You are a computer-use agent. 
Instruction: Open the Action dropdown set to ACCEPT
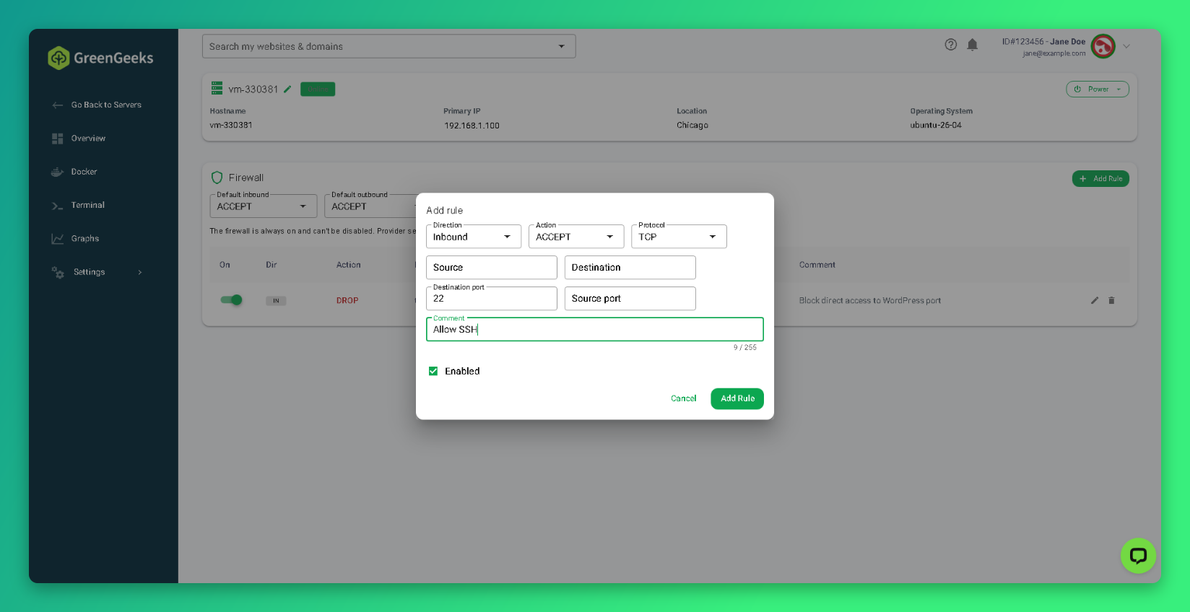(576, 237)
